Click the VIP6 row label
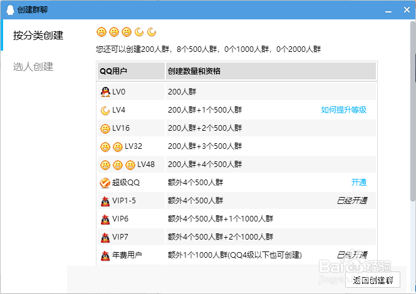Screen dimensions: 416x294 pos(120,219)
